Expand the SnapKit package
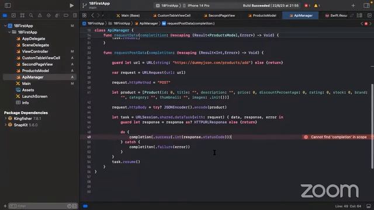This screenshot has height=210, width=374. [x=5, y=125]
